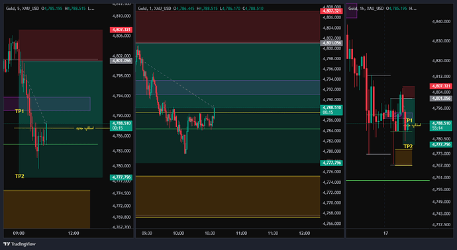Screen dimensions: 457x250
Task: Click green 4,777.796 target label in 5-minute chart
Action: point(121,177)
